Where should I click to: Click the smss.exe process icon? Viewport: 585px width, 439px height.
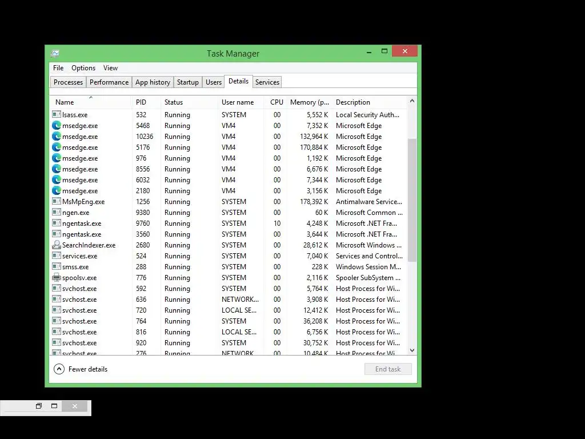tap(57, 266)
